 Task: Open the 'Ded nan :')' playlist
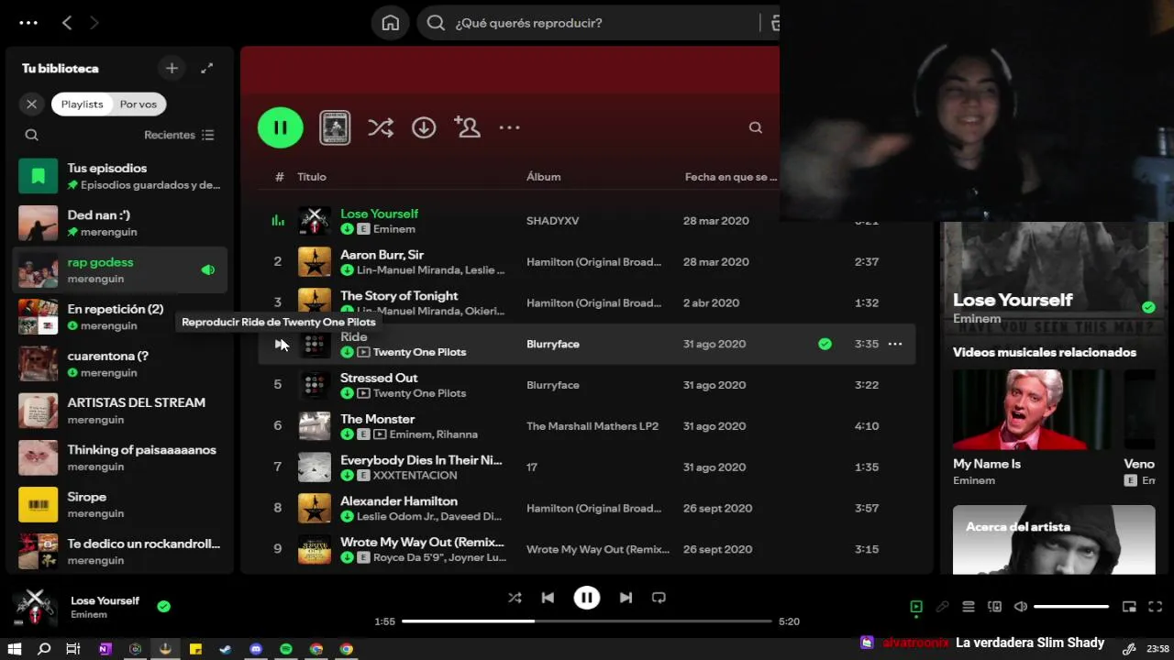pyautogui.click(x=119, y=223)
